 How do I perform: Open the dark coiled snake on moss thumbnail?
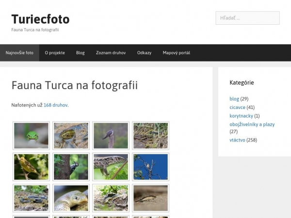point(31,198)
